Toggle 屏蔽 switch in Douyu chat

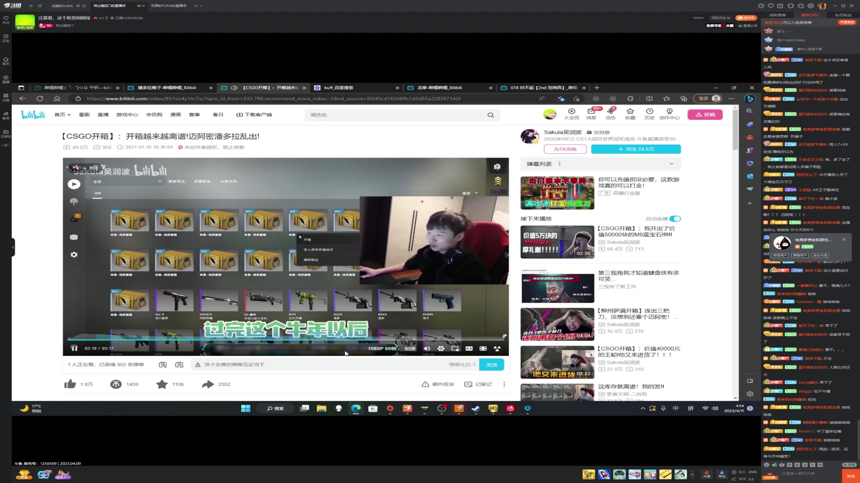(x=849, y=465)
